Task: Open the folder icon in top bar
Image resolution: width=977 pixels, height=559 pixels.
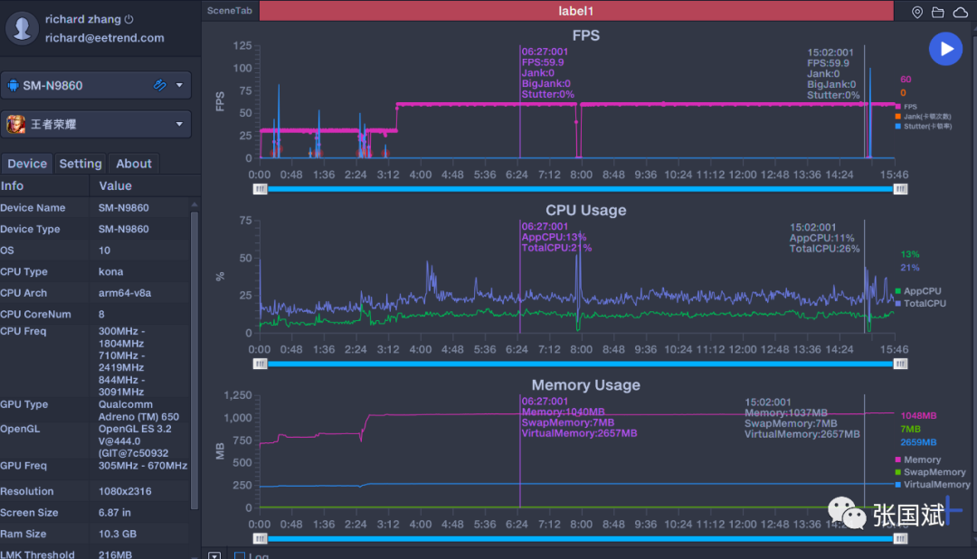Action: coord(938,12)
